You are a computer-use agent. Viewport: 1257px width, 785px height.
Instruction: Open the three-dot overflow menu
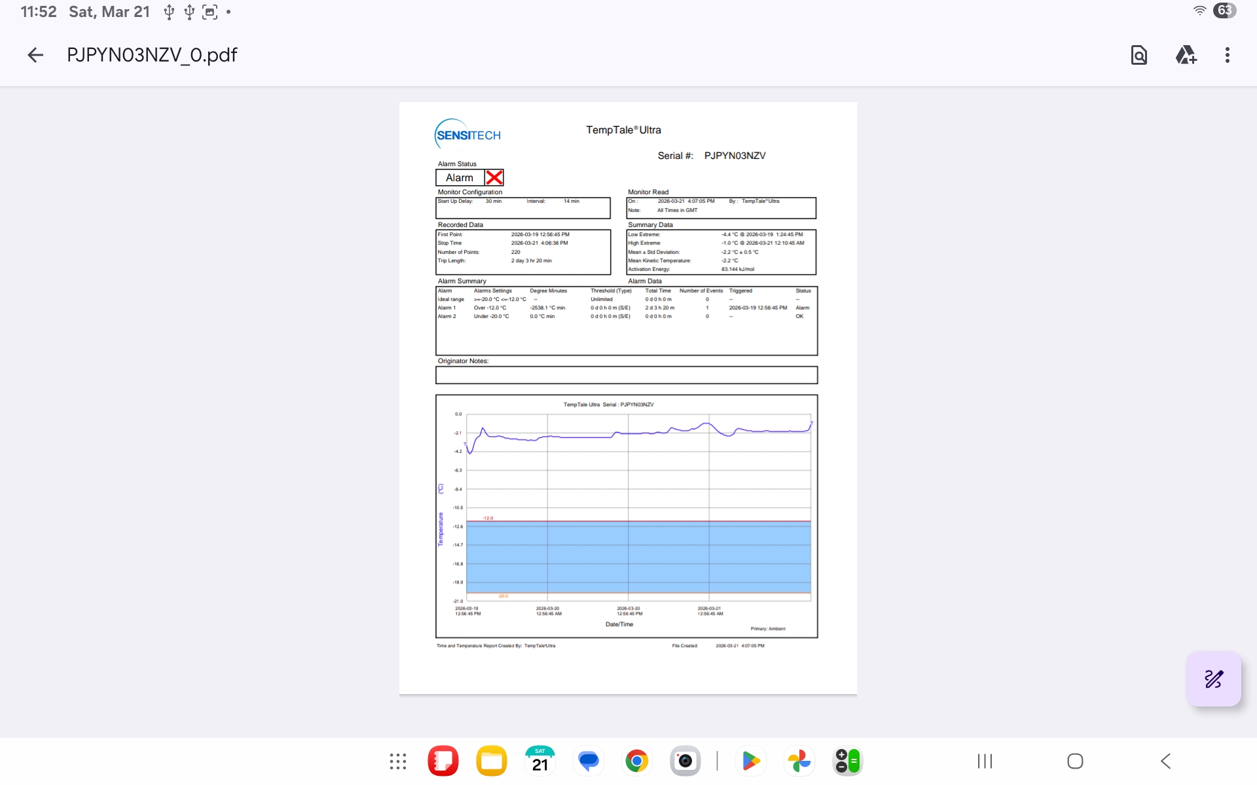(x=1227, y=55)
